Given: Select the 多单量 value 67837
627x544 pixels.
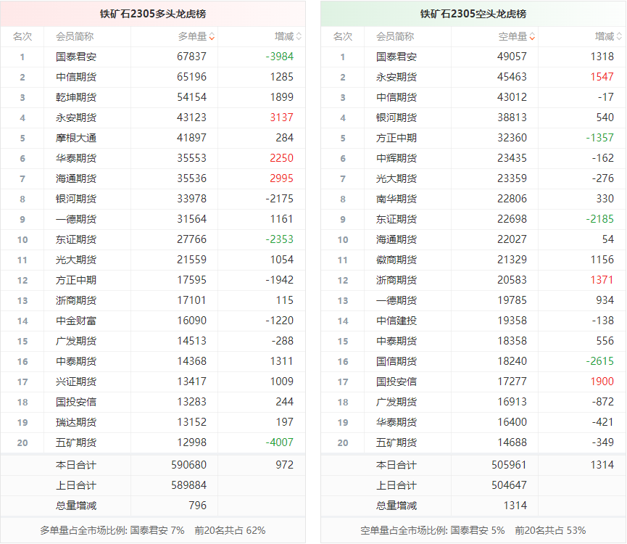Looking at the screenshot, I should click(191, 57).
